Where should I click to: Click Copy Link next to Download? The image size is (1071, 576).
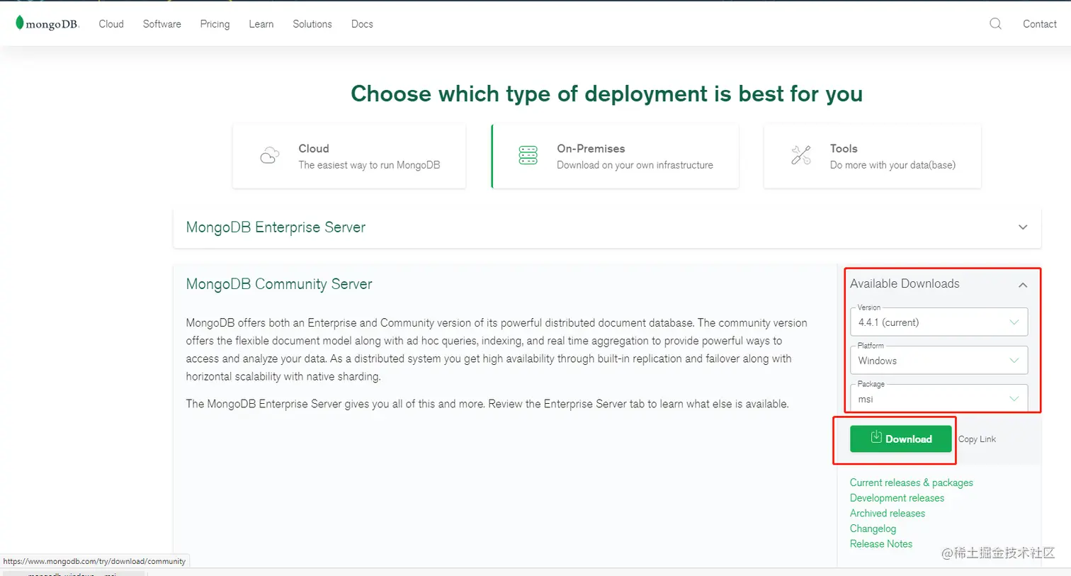(977, 439)
